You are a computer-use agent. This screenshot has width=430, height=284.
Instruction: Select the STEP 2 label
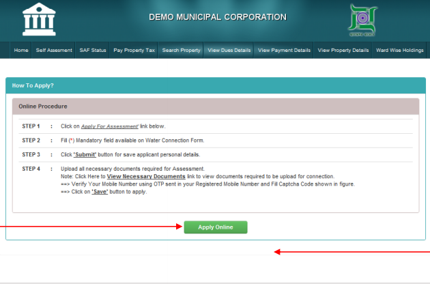pyautogui.click(x=31, y=141)
